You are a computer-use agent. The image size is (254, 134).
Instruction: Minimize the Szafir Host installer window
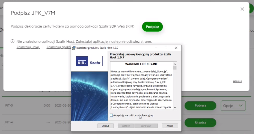(x=156, y=48)
